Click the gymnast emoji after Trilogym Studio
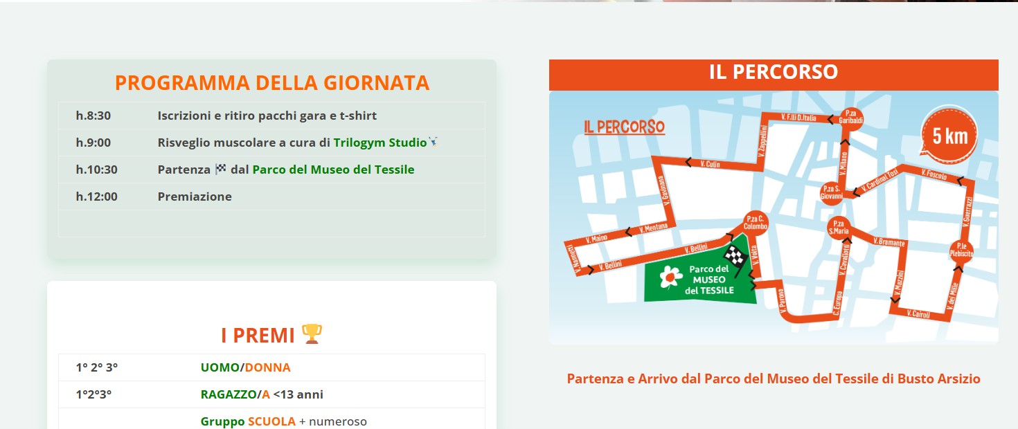The height and width of the screenshot is (429, 1018). pyautogui.click(x=434, y=143)
